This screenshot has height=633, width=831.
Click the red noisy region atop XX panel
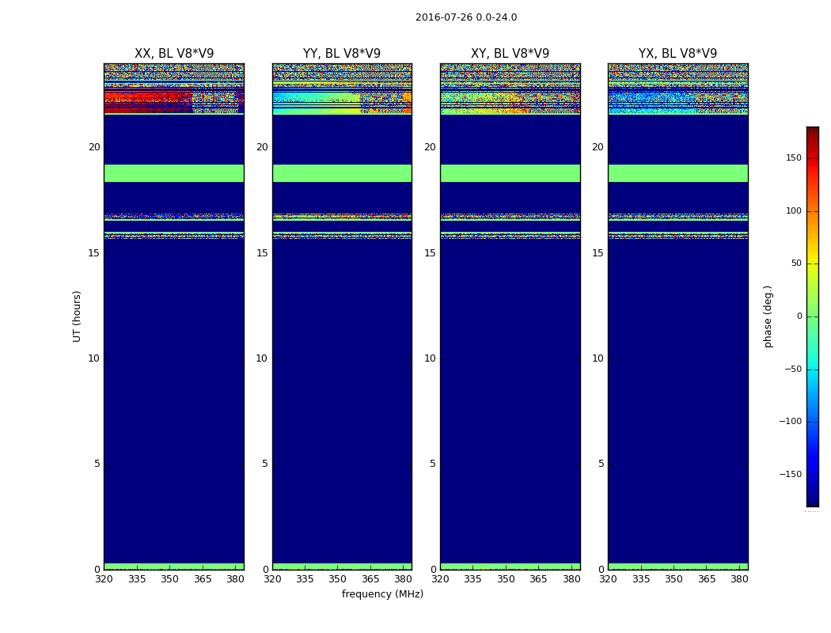point(149,101)
